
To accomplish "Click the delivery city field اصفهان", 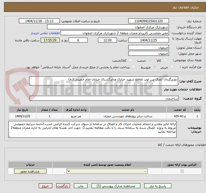I will click(x=148, y=54).
